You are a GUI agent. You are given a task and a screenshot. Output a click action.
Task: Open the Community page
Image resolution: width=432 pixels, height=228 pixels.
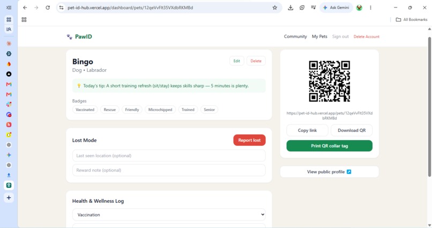point(295,36)
